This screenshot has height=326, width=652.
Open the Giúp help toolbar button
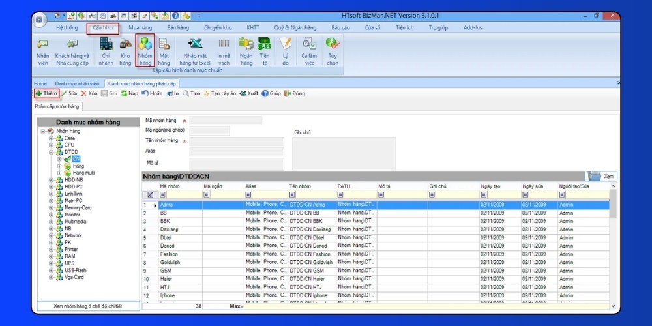coord(271,93)
